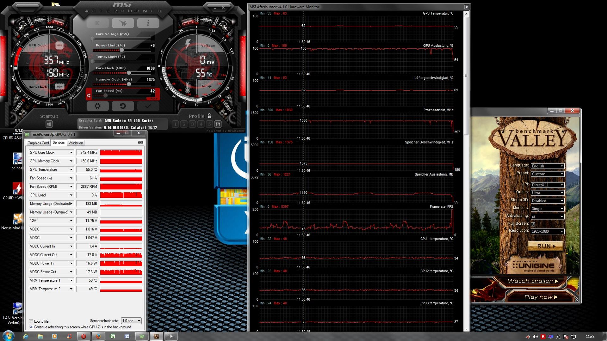The width and height of the screenshot is (607, 341).
Task: Expand the GPU Load sensor dropdown
Action: click(x=71, y=195)
